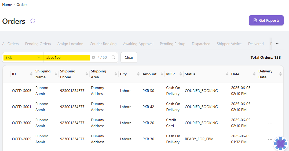Go to Home breadcrumb link
289x151 pixels.
7,5
